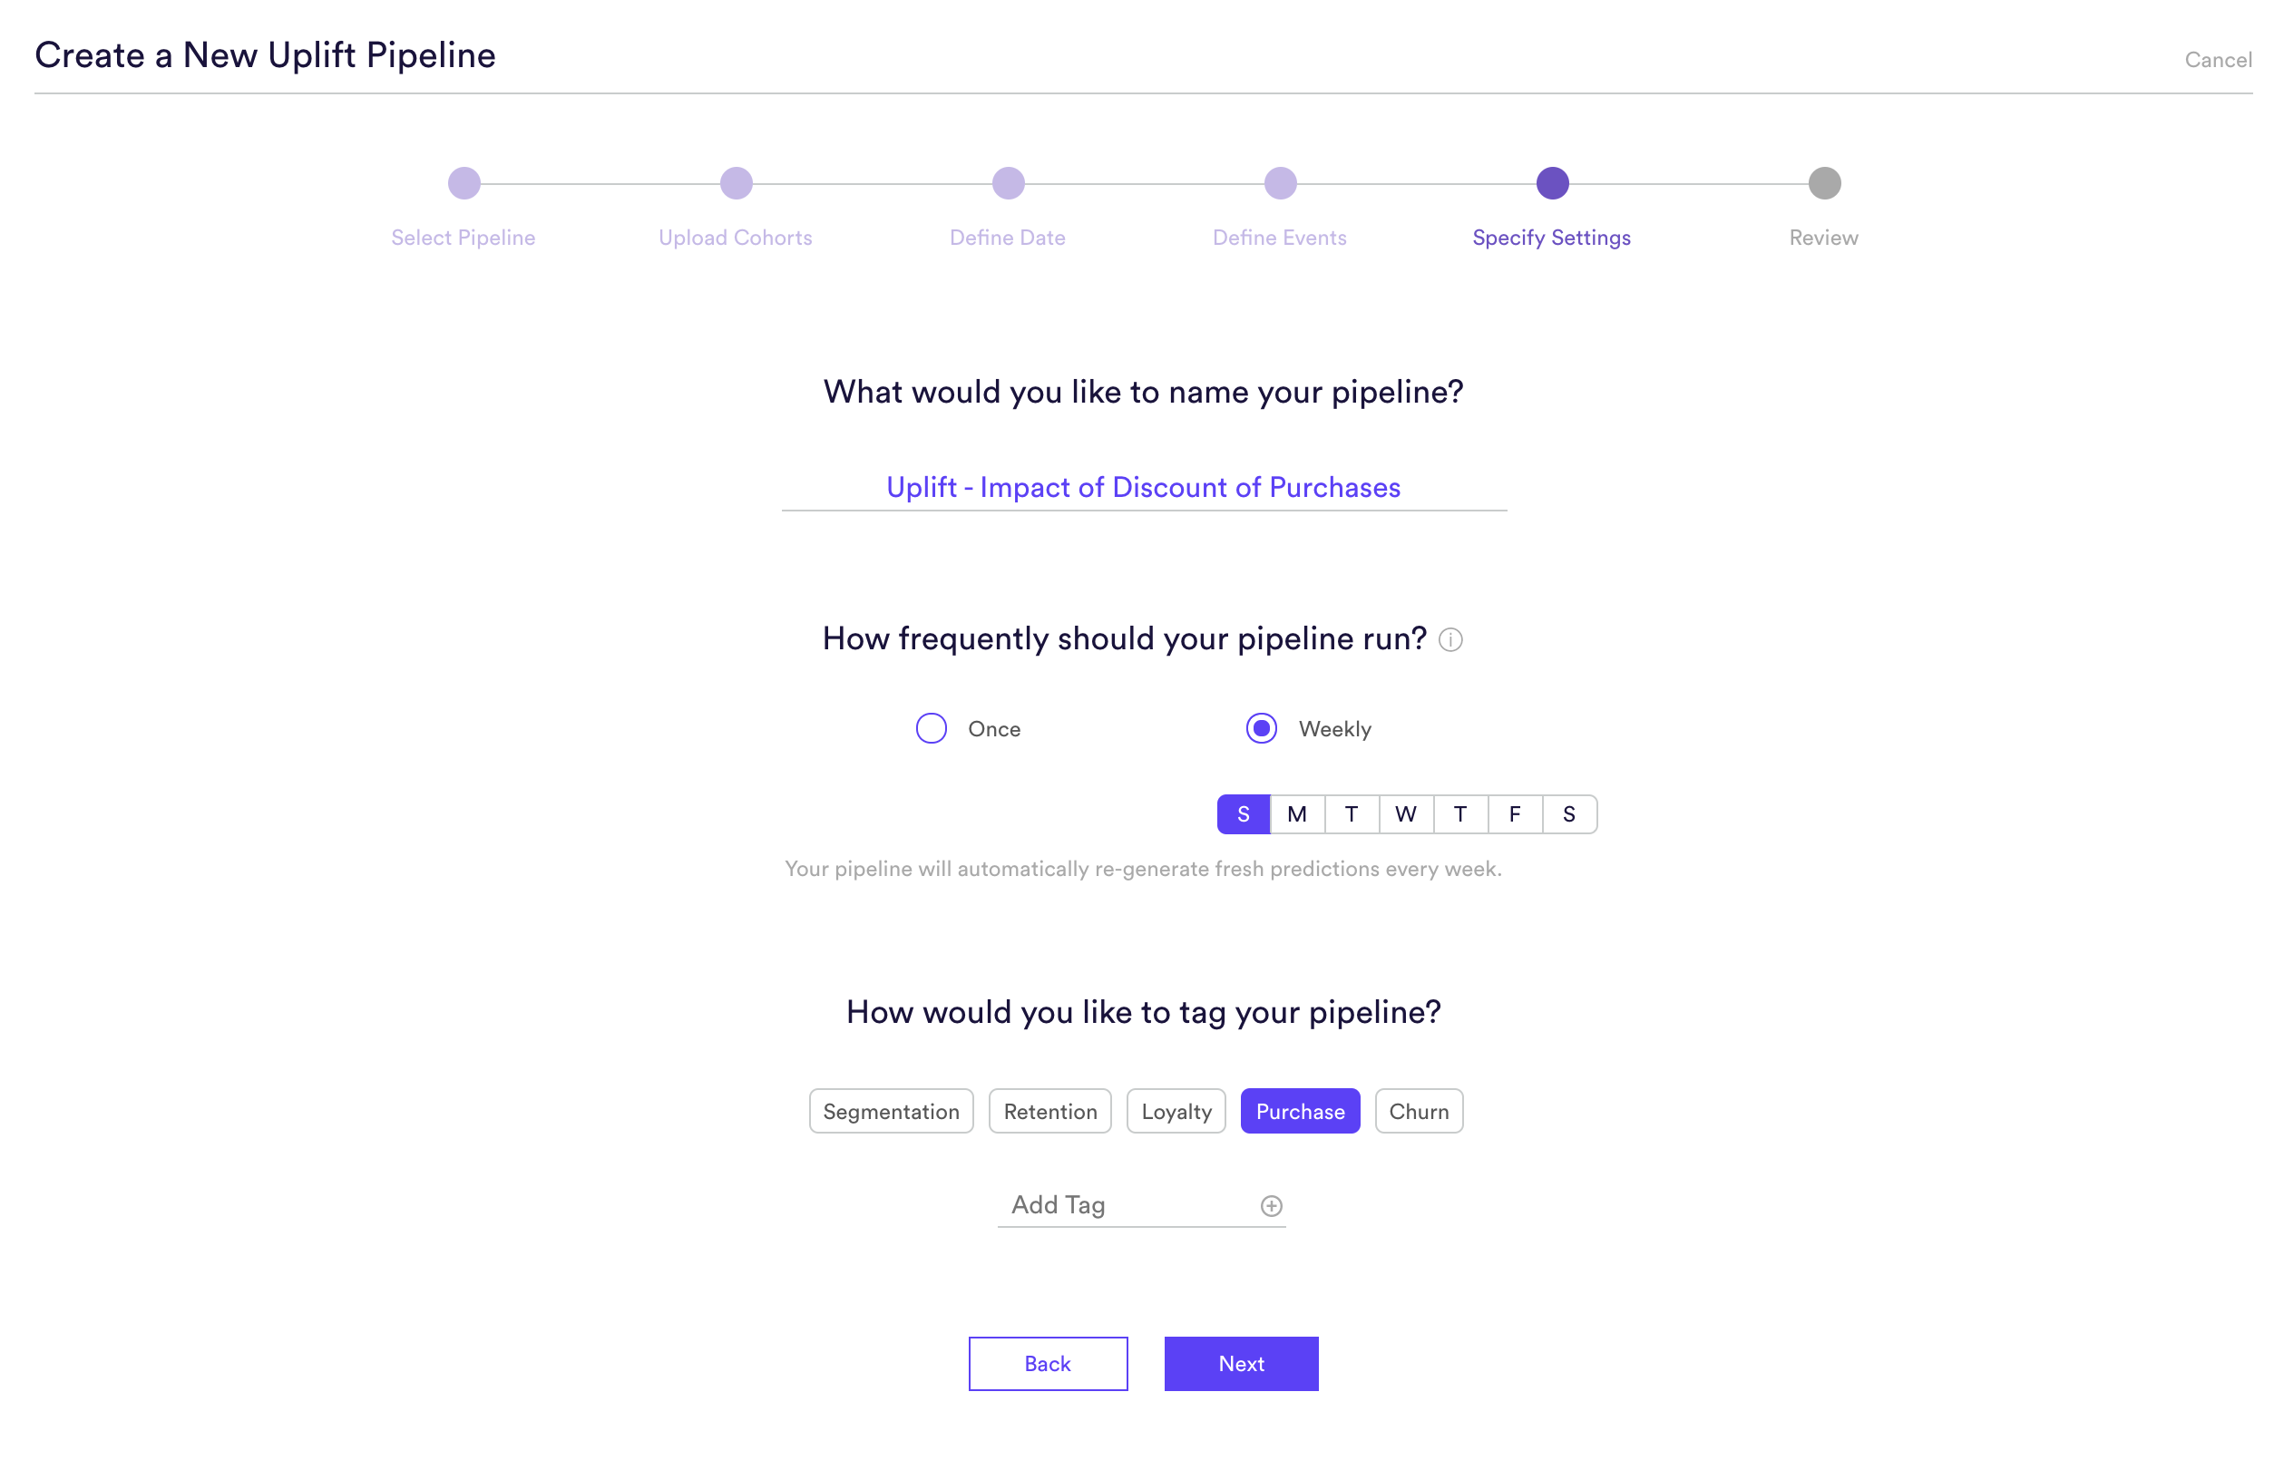The width and height of the screenshot is (2284, 1460).
Task: Select the Weekly frequency radio button
Action: [x=1262, y=728]
